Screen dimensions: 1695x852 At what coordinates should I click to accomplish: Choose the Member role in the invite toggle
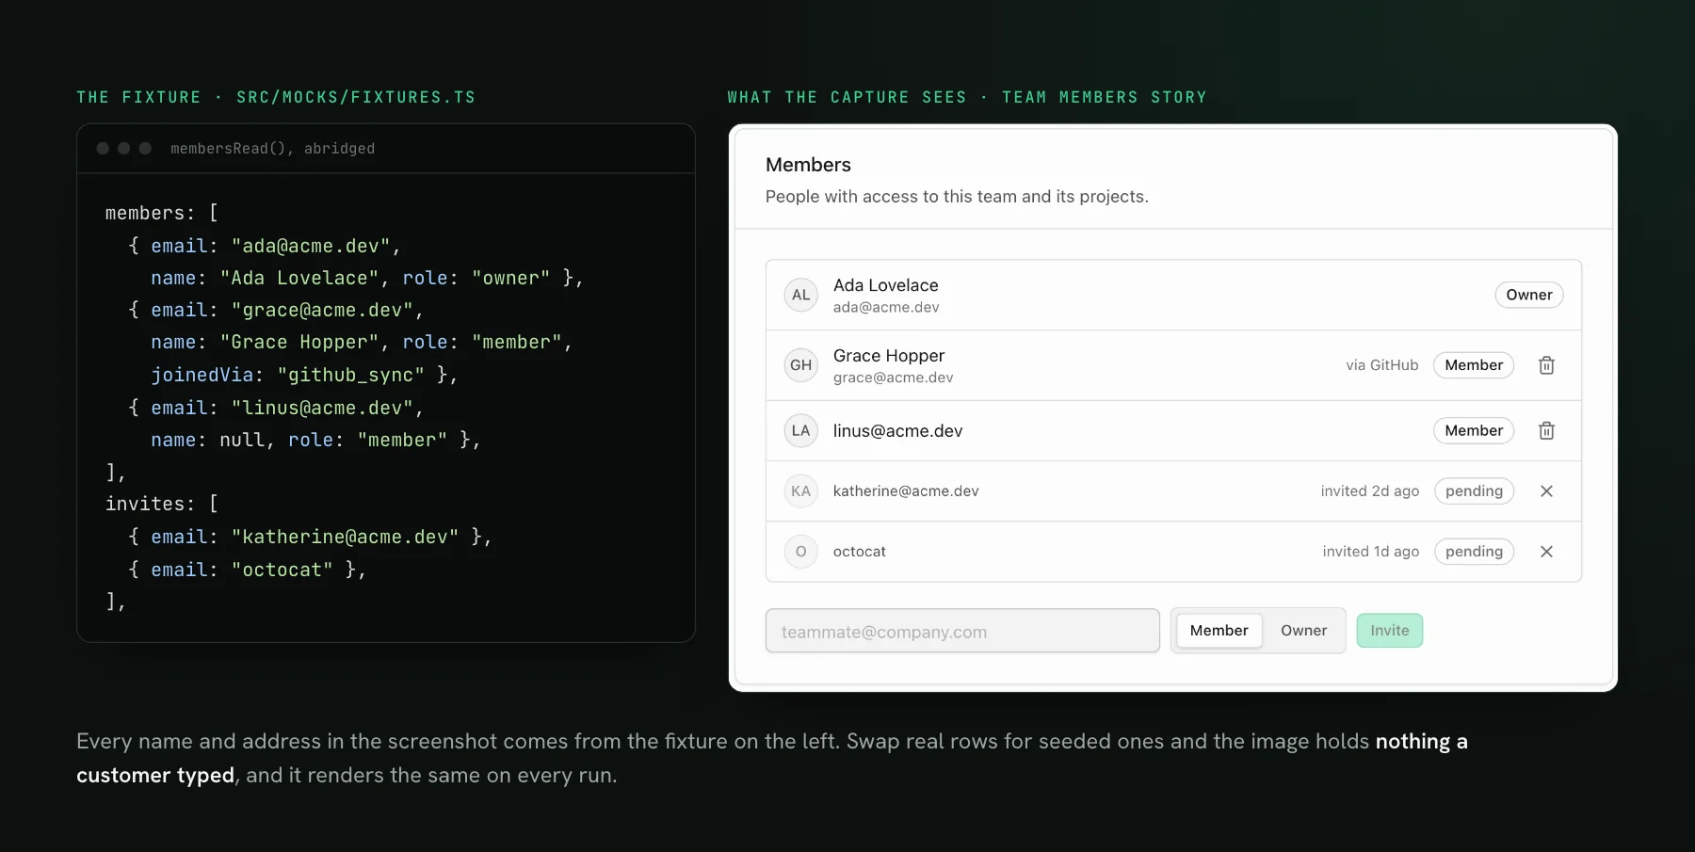pyautogui.click(x=1219, y=631)
